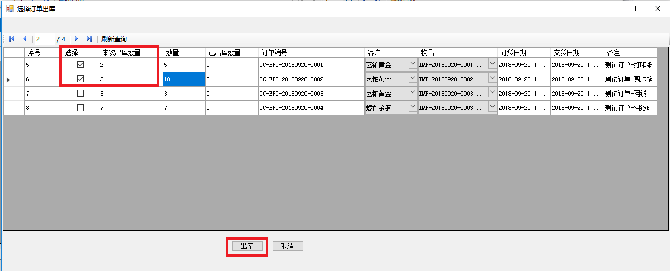Close the 选择订单出库 window
The image size is (670, 271).
coord(657,9)
